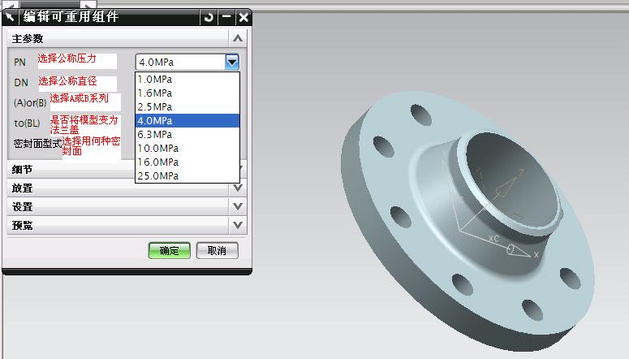Click the reset icon in dialog title bar
The image size is (629, 359).
pyautogui.click(x=209, y=17)
